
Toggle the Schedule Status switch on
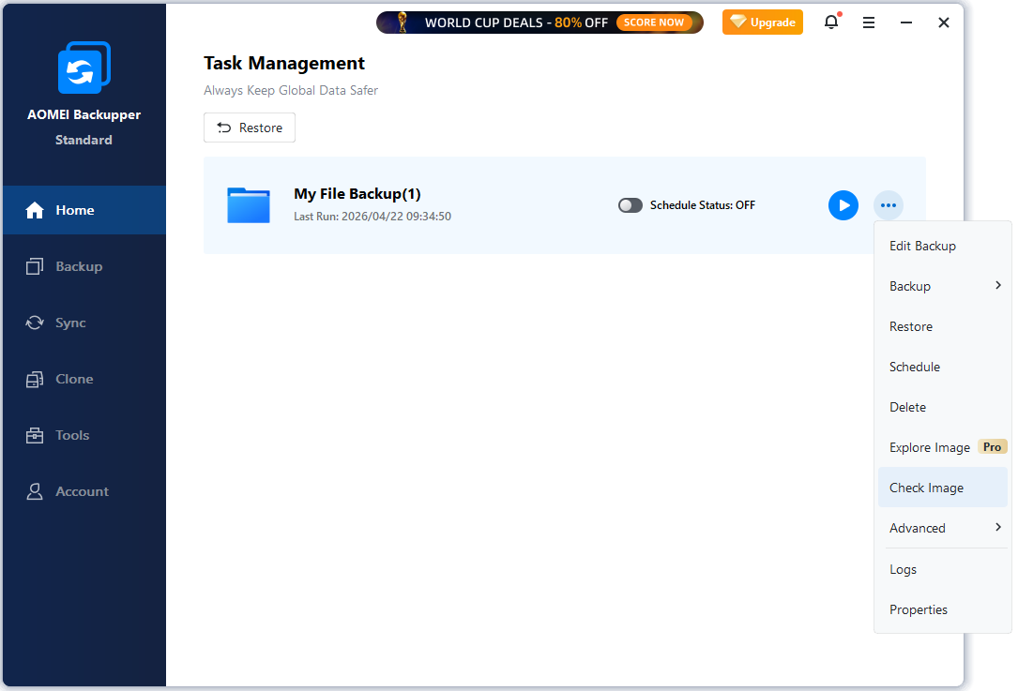(x=631, y=205)
